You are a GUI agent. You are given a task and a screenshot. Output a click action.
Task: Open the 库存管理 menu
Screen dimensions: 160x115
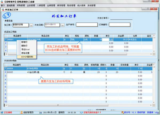(x=61, y=6)
